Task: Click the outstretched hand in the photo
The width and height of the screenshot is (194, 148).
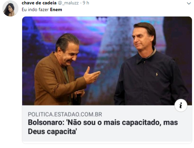Action: [92, 76]
